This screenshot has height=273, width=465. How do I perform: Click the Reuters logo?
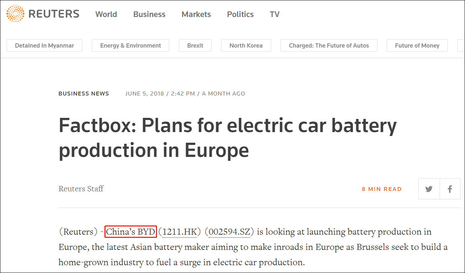(43, 14)
